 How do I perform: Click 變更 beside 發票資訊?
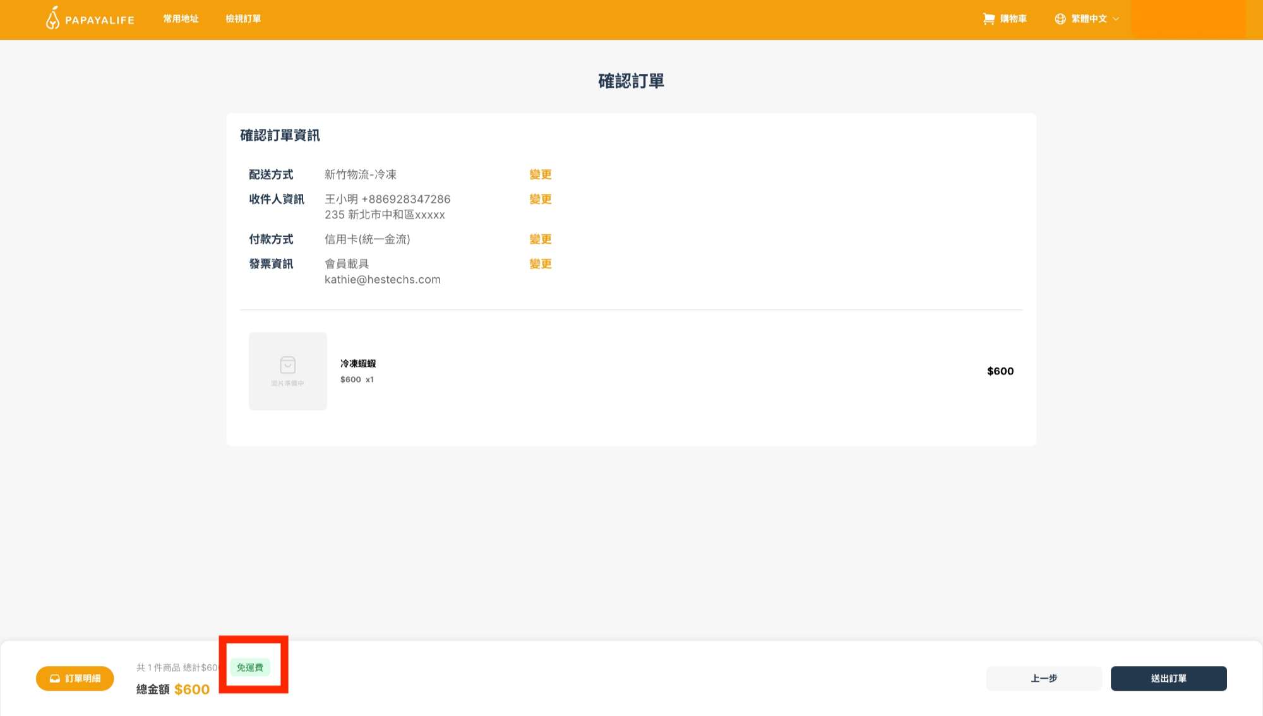coord(541,264)
